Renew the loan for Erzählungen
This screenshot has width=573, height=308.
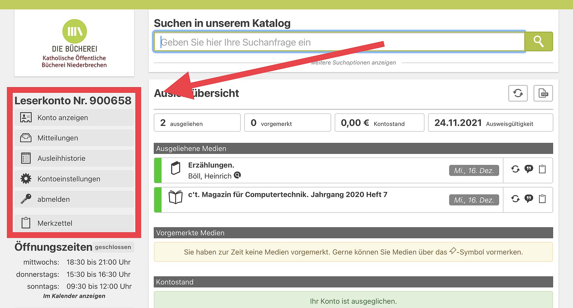[515, 169]
